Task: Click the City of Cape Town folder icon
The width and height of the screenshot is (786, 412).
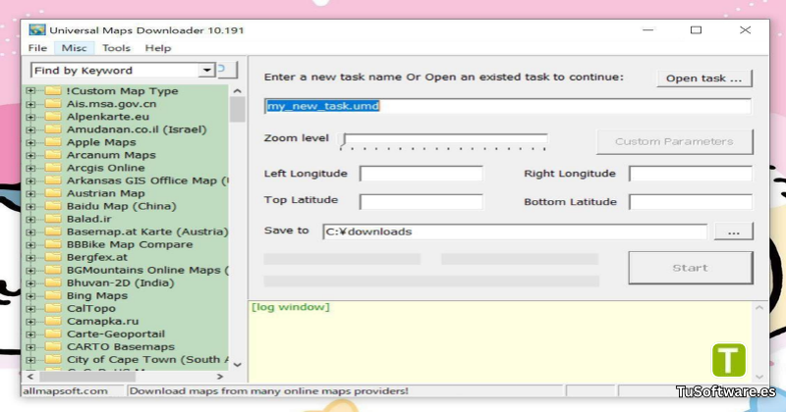Action: point(53,359)
